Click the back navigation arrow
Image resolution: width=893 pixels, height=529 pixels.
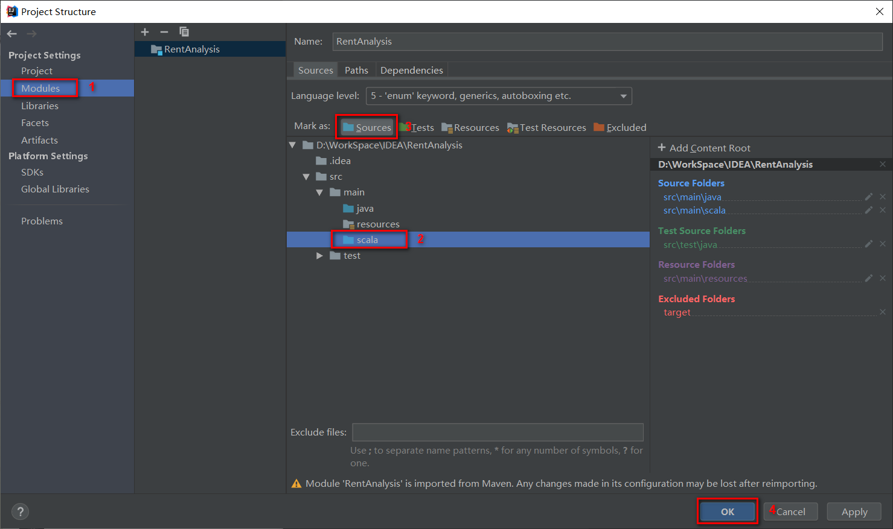(12, 34)
